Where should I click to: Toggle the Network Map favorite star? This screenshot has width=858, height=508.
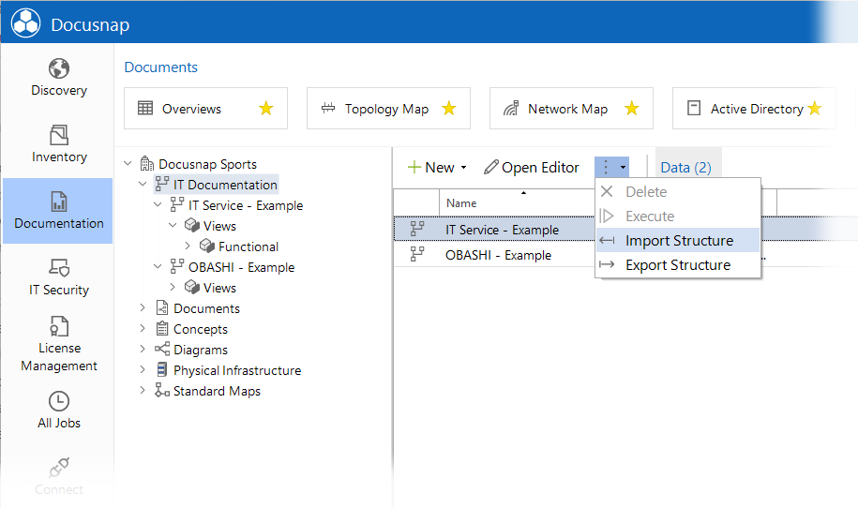(x=631, y=109)
